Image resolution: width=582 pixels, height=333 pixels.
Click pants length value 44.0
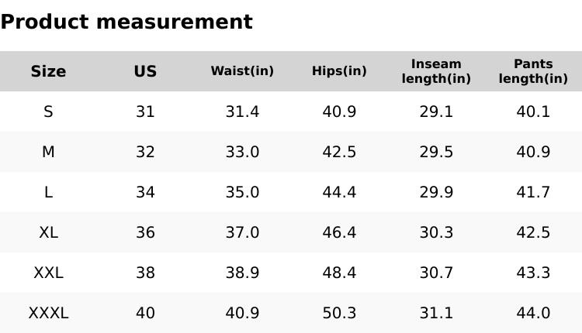pos(533,313)
